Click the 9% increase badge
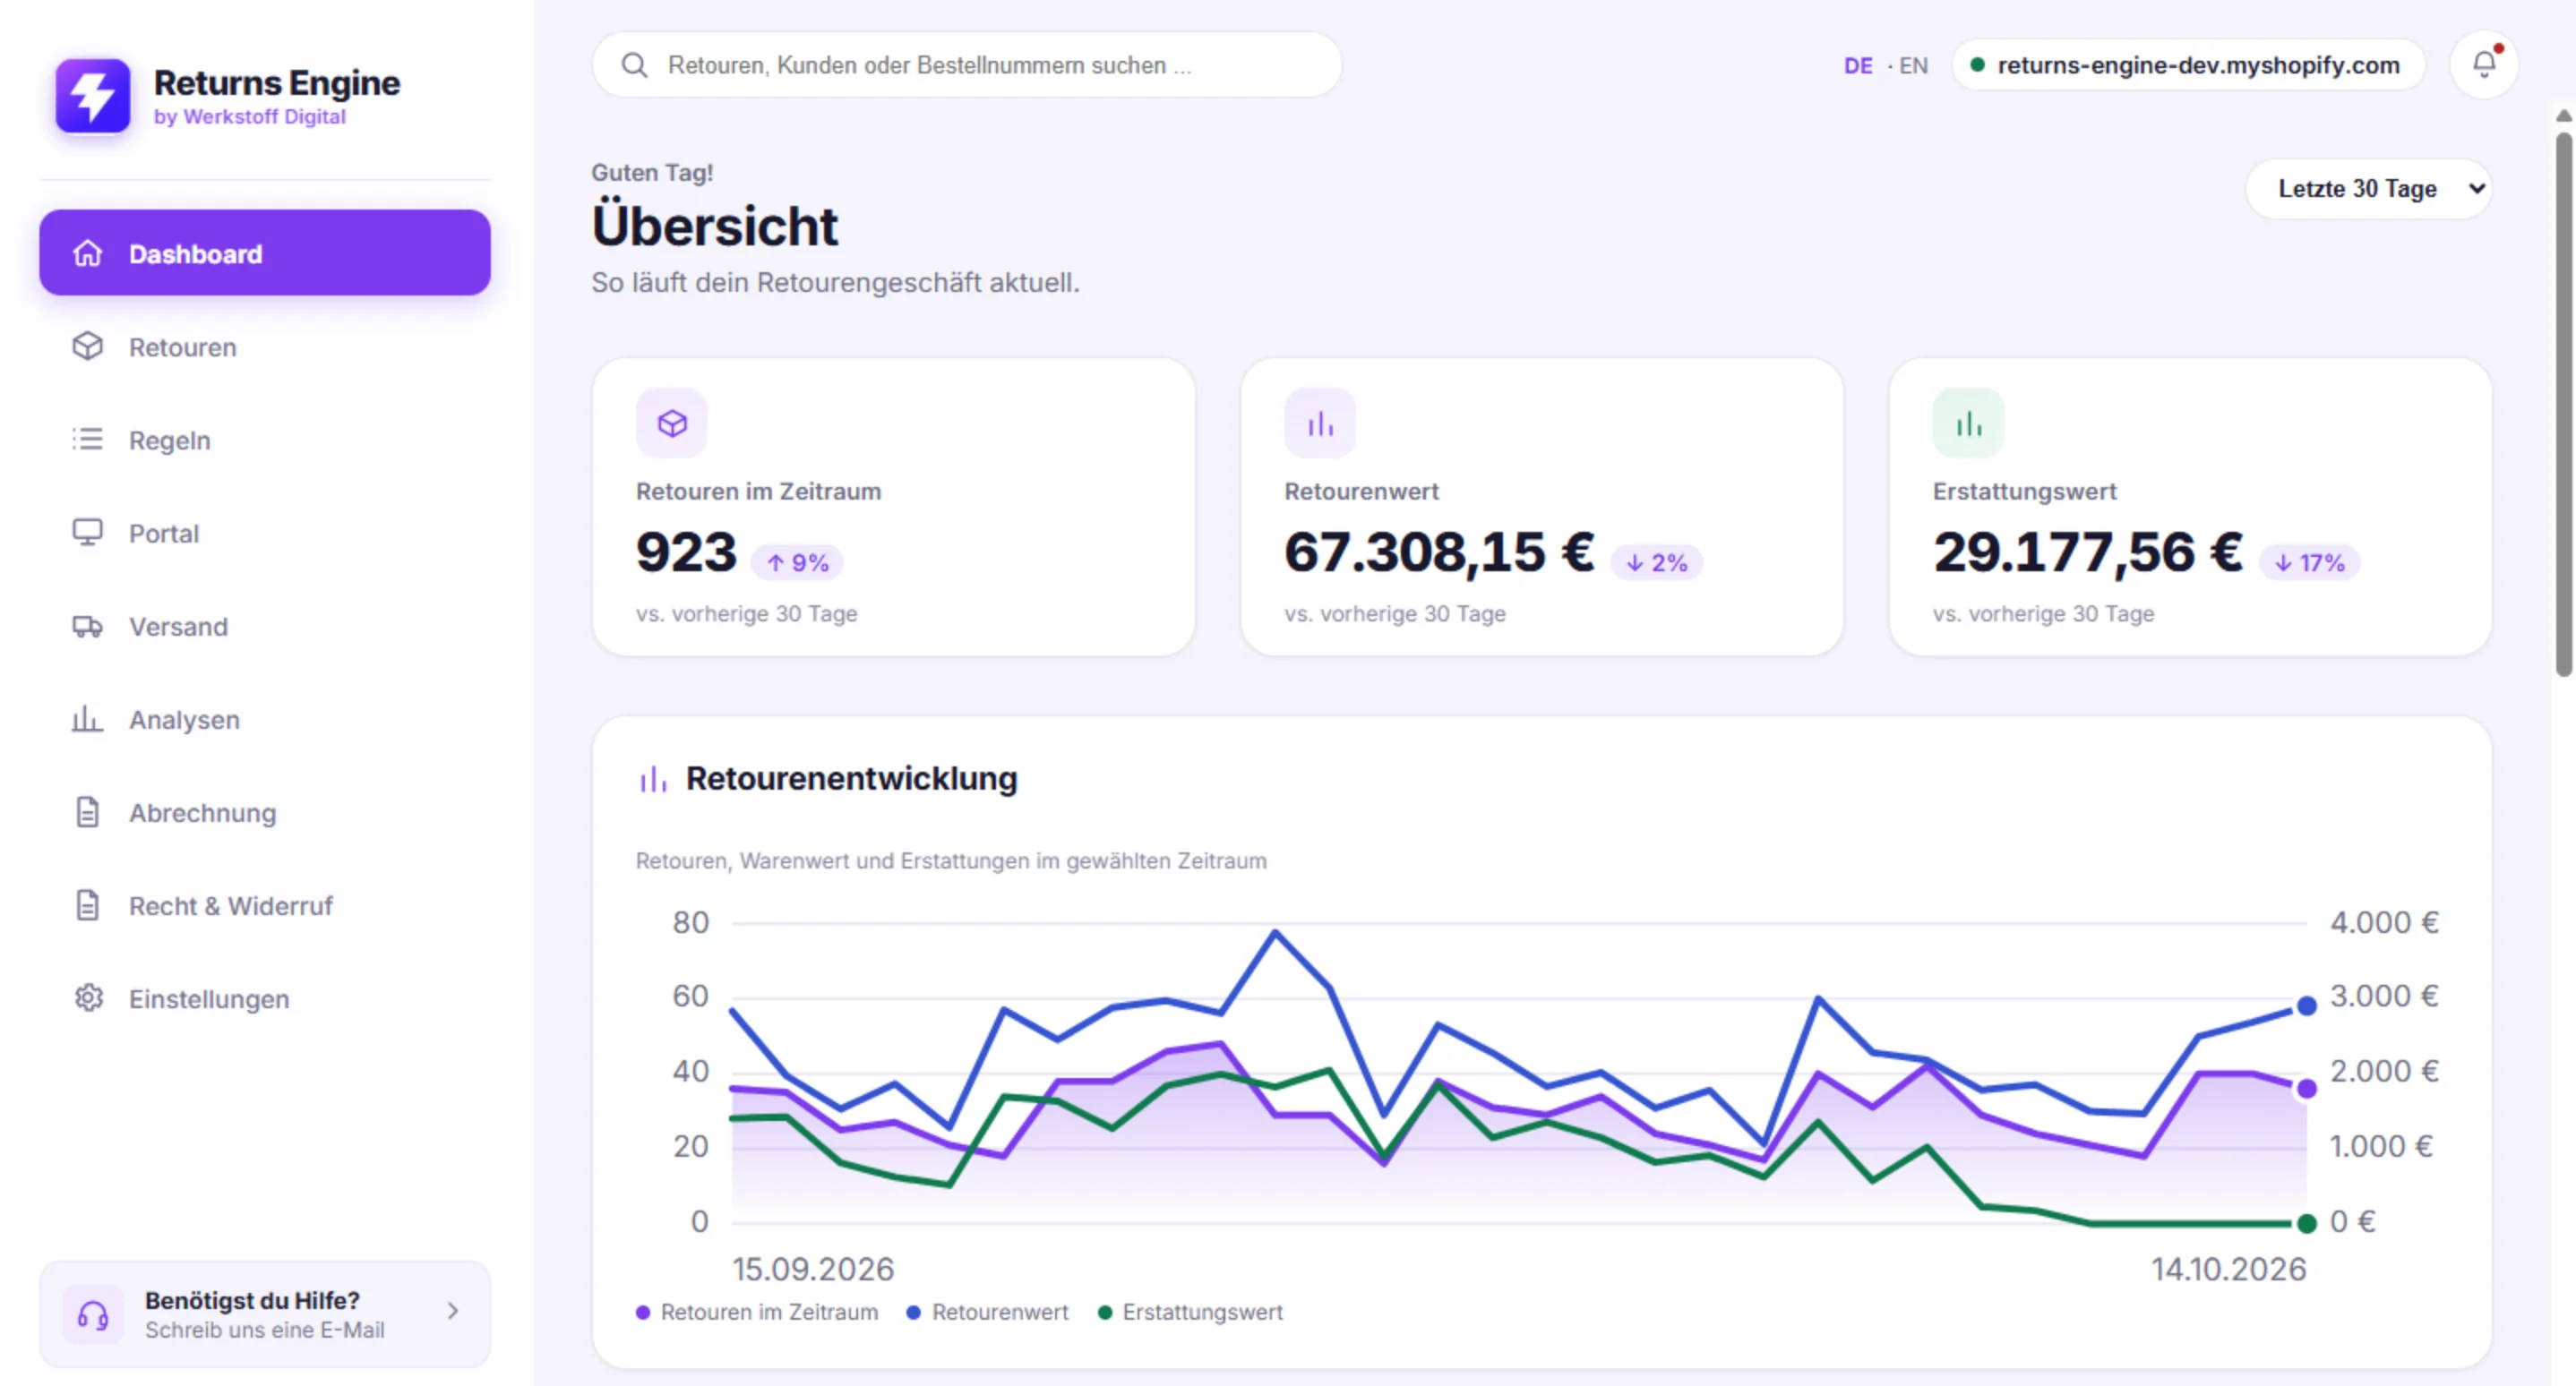The image size is (2576, 1386). pos(797,562)
